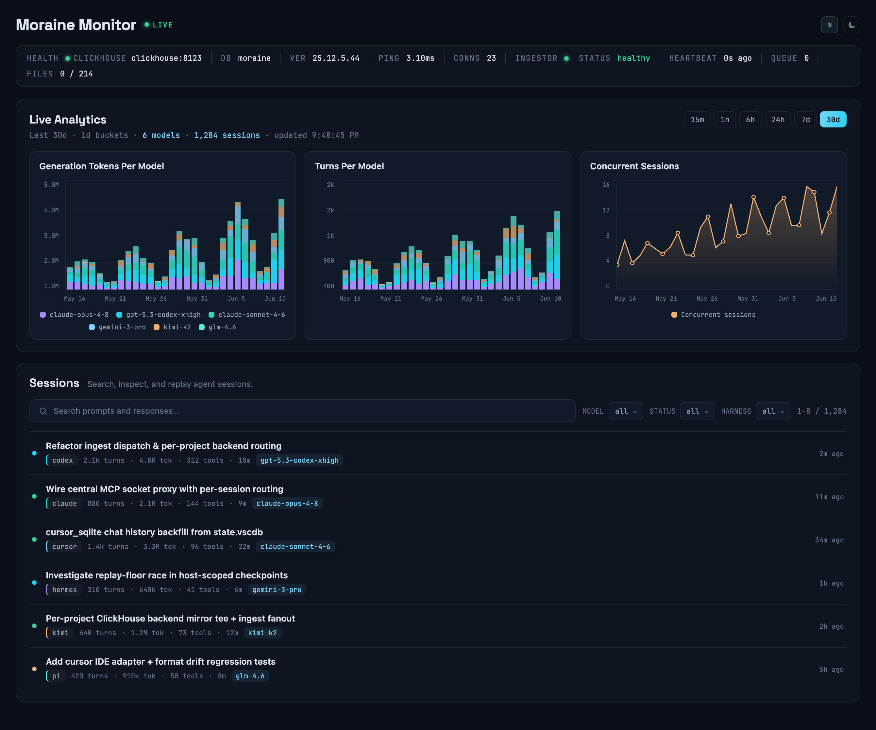Screen dimensions: 876x730
Task: Open session Add cursor IDE adapter
Action: pyautogui.click(x=438, y=669)
